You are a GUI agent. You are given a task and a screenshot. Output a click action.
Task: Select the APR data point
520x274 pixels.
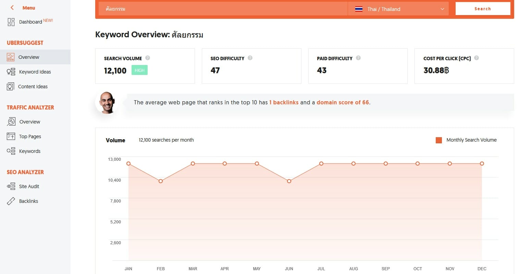coord(225,164)
